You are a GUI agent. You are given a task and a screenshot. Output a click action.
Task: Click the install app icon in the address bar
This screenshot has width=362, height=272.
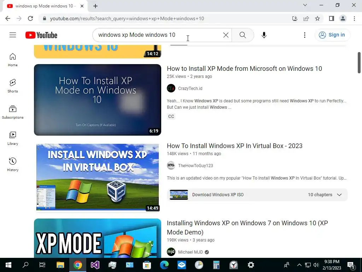pos(294,18)
